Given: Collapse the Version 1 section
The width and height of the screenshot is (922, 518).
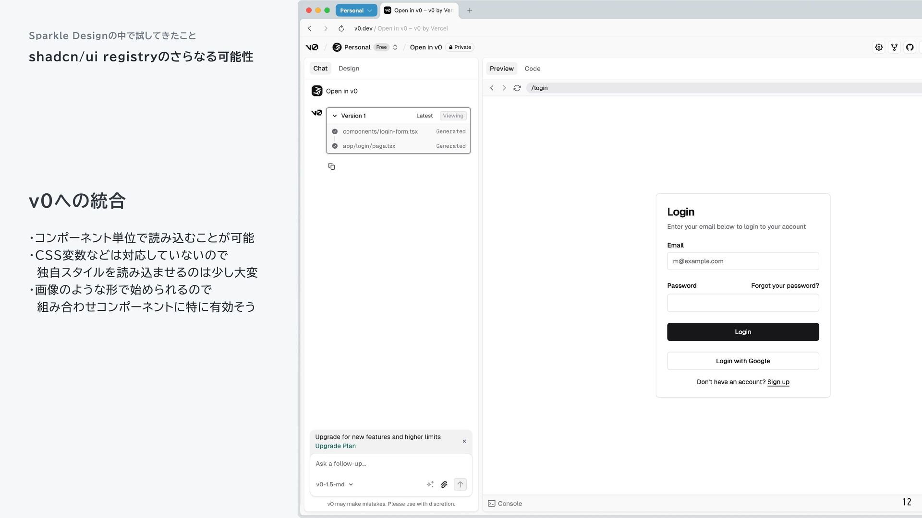Looking at the screenshot, I should tap(335, 116).
